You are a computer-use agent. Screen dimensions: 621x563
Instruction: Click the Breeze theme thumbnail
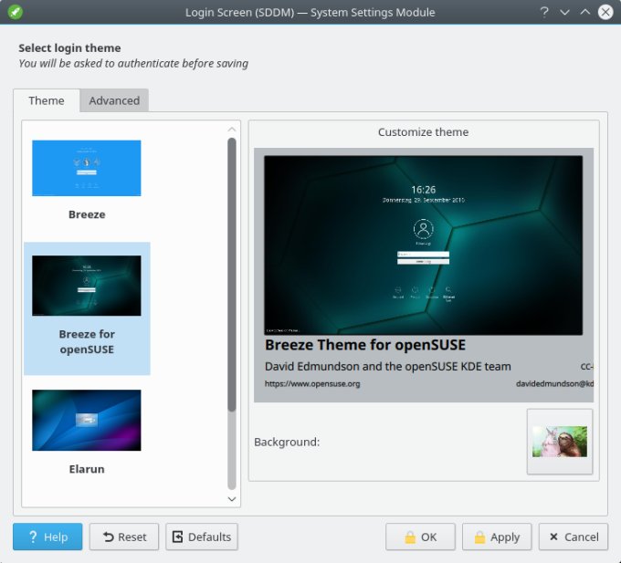(87, 168)
